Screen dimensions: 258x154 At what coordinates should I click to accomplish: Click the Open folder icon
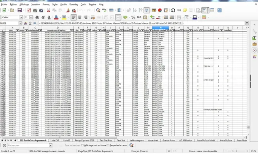coord(12,10)
